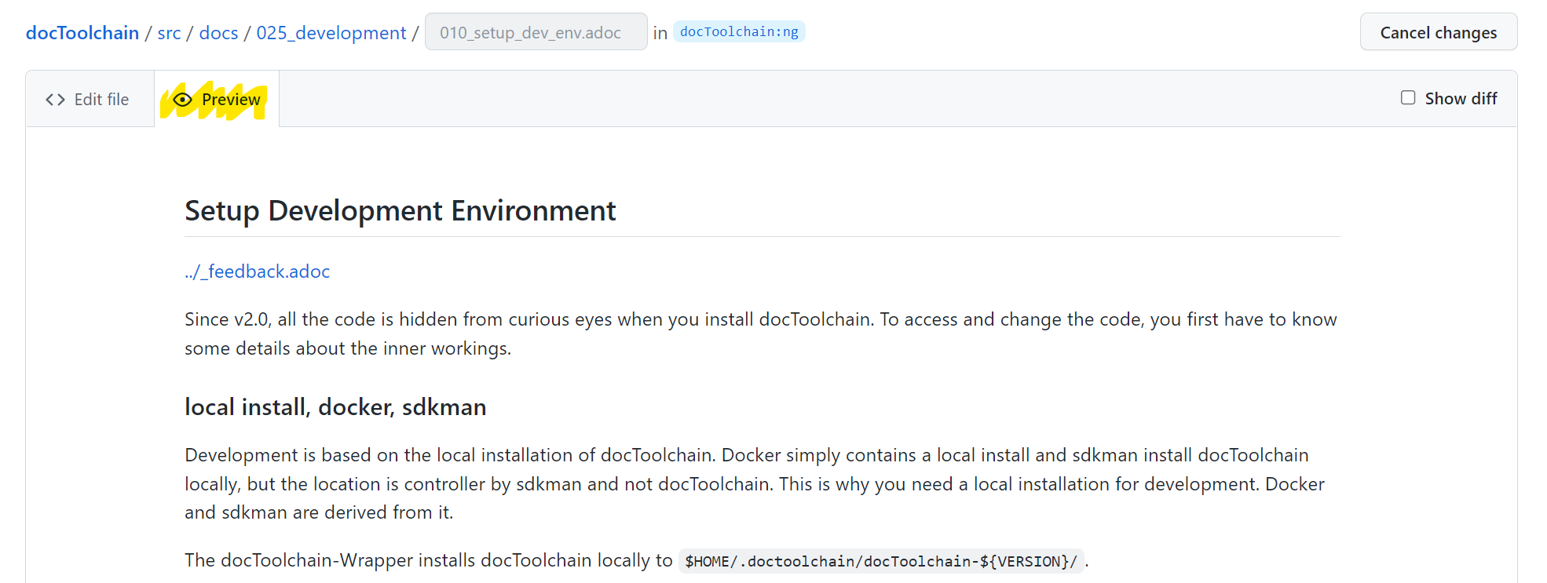Click the code brackets icon on Edit file
The height and width of the screenshot is (583, 1547).
point(55,100)
